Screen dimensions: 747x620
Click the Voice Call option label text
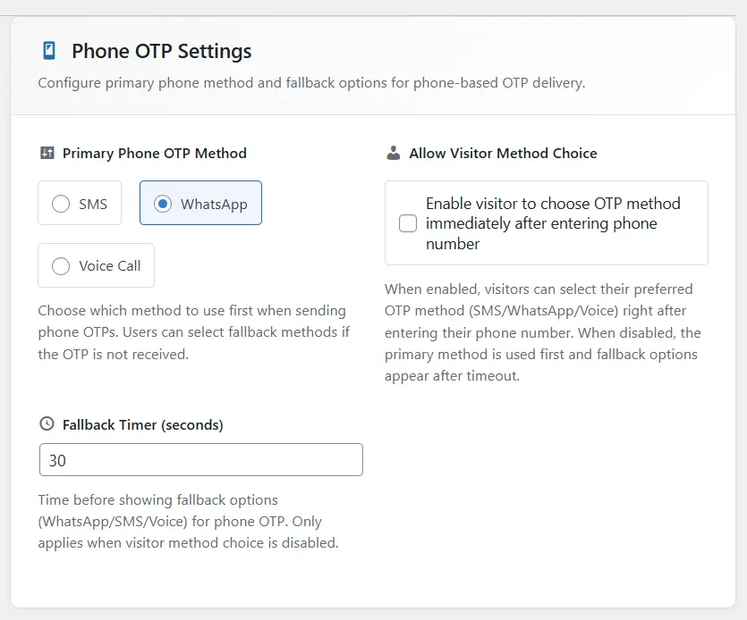pos(110,265)
